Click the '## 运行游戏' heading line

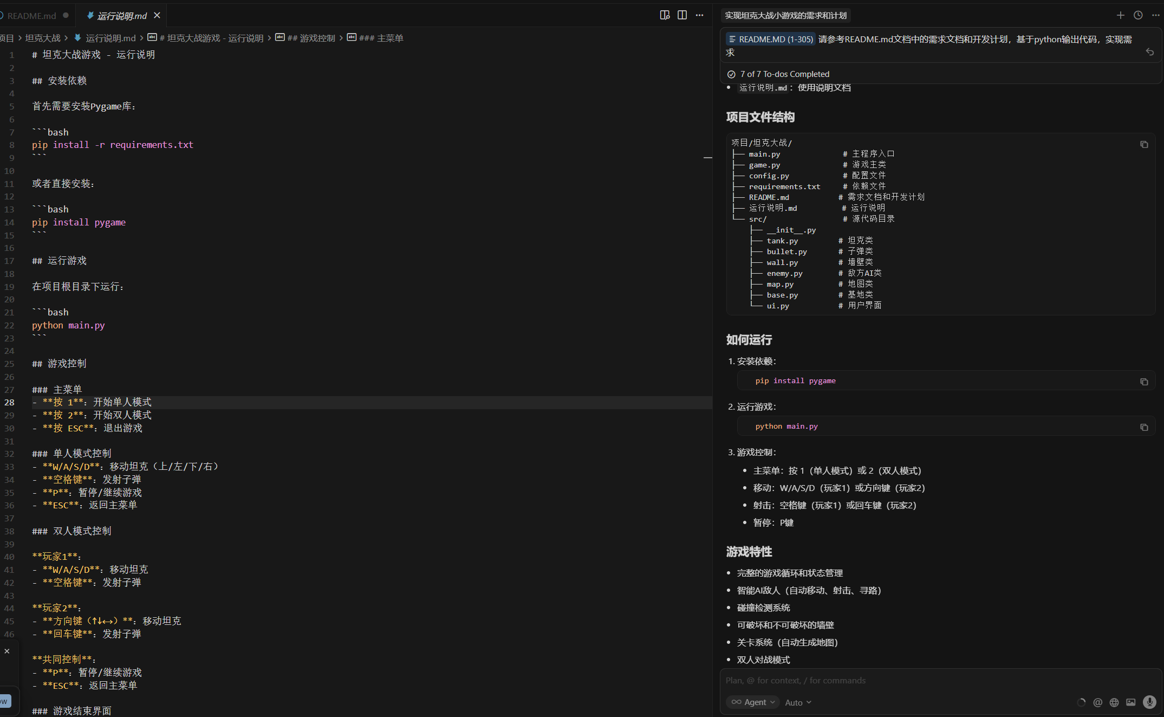pos(59,261)
